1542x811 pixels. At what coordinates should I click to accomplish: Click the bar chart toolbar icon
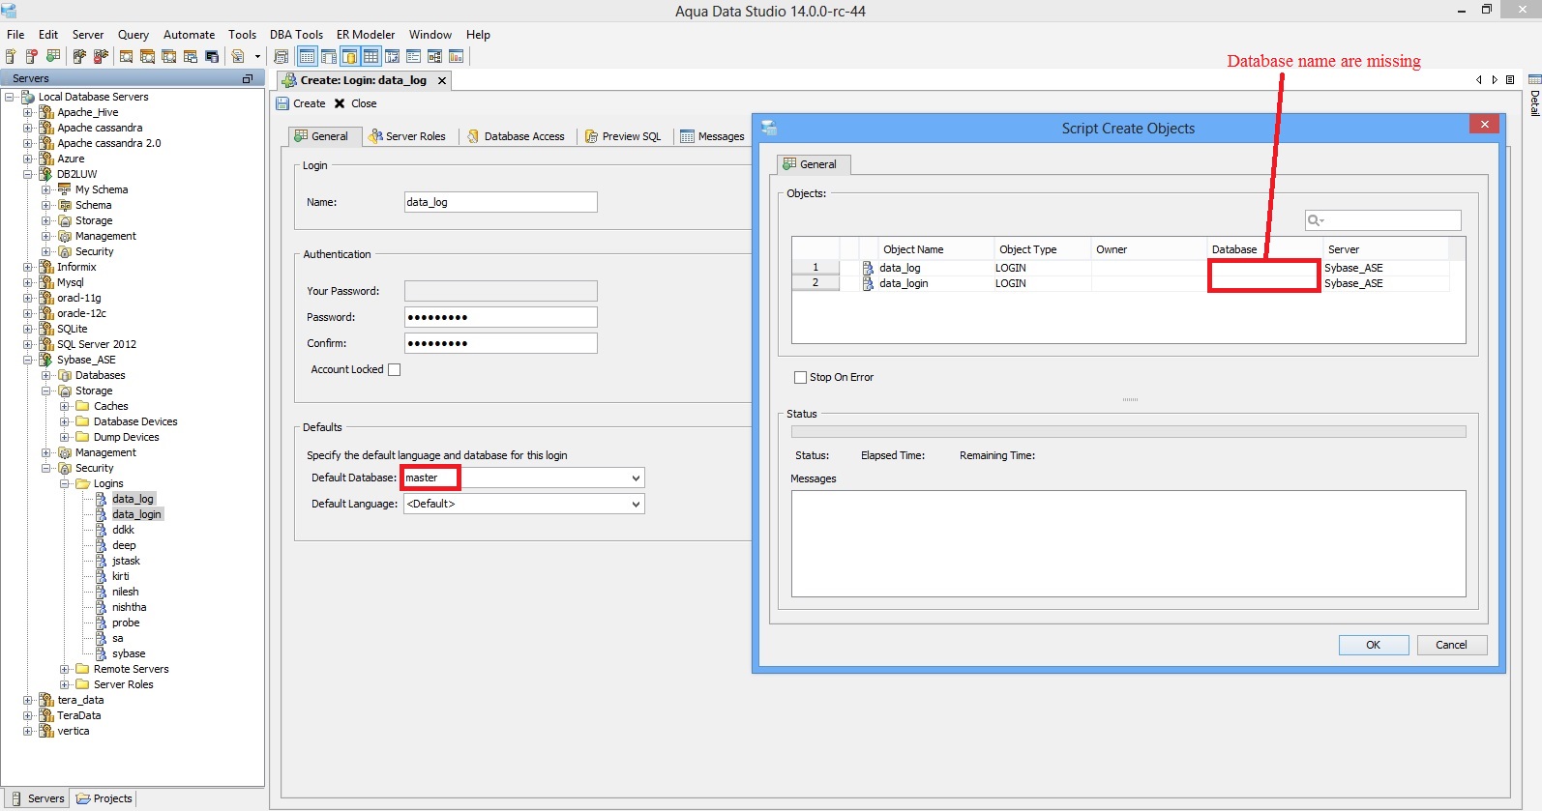[456, 56]
